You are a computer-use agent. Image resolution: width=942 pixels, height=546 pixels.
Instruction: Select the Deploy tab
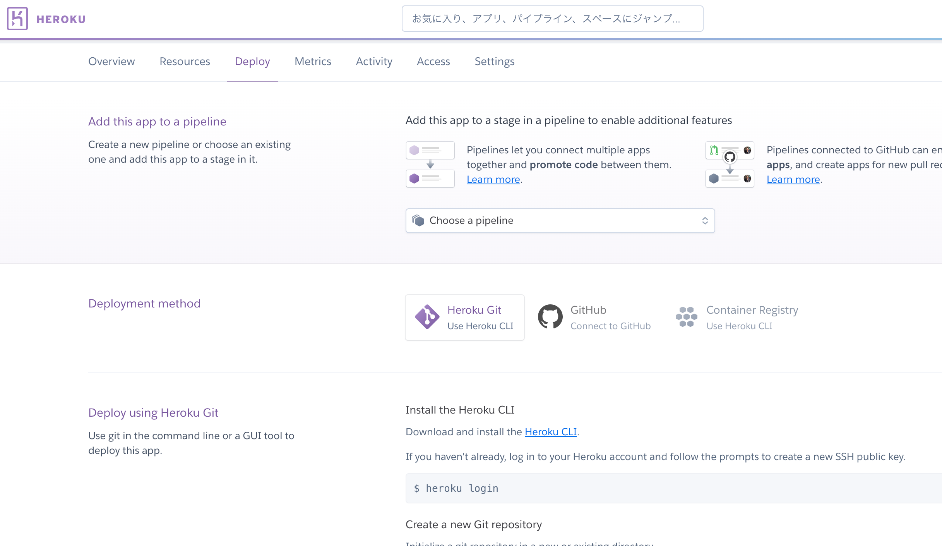click(x=252, y=61)
